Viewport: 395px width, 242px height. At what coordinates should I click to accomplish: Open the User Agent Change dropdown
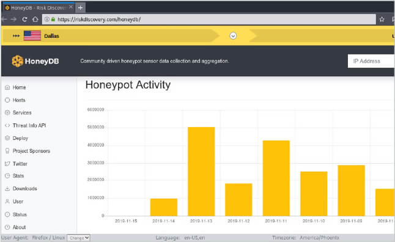78,238
